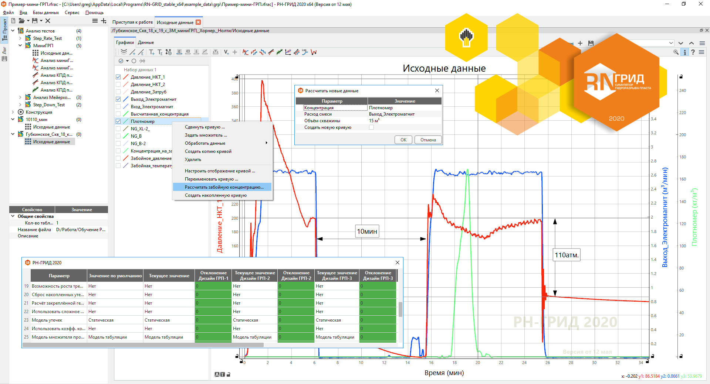710x384 pixels.
Task: Open the Сервис menu
Action: (x=72, y=13)
